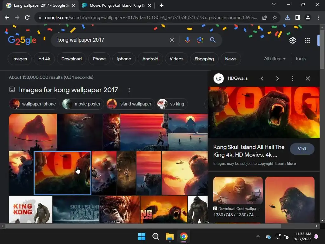Click the Google 25th anniversary logo
This screenshot has height=244, width=325.
(22, 40)
